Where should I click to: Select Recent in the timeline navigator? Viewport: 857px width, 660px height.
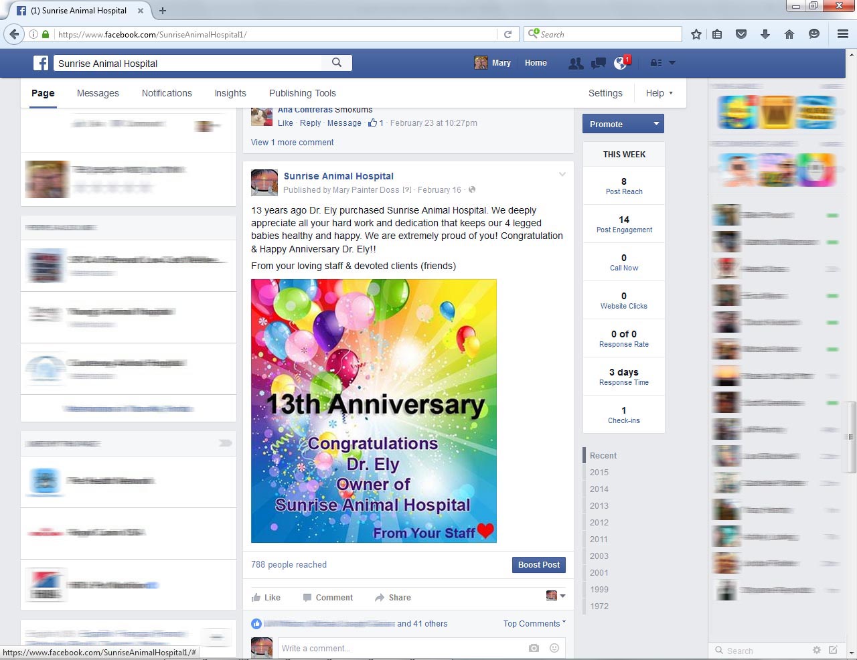click(x=603, y=455)
